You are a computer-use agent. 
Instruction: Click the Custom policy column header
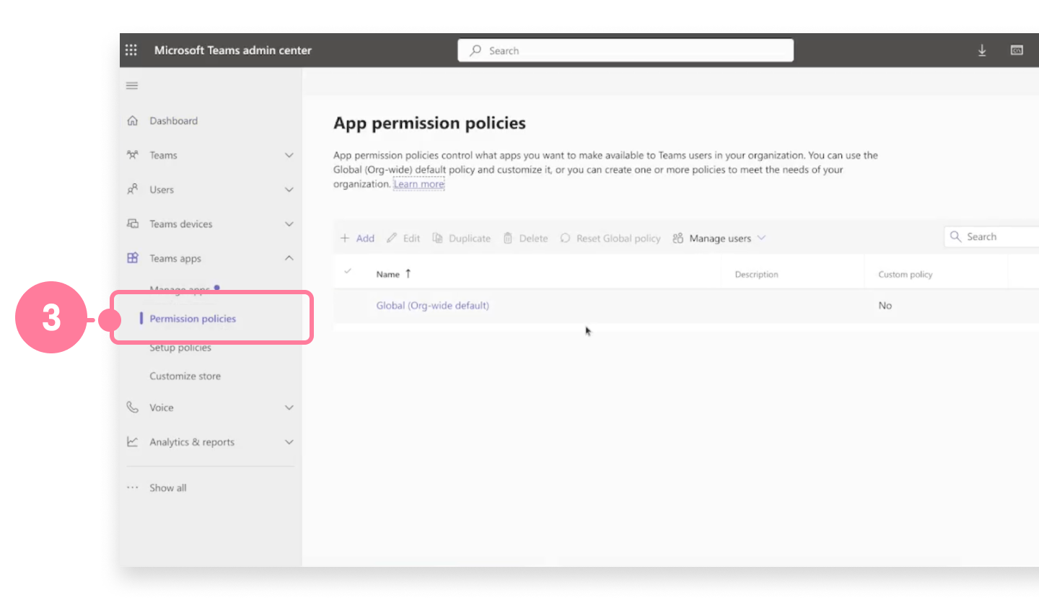pos(906,274)
